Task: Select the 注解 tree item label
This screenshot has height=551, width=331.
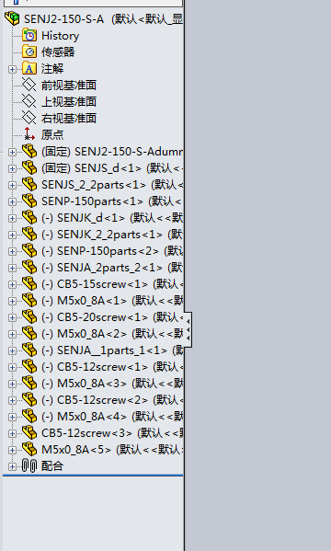Action: [52, 68]
